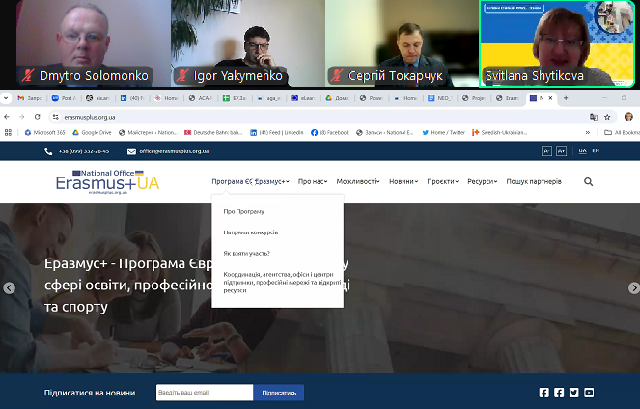This screenshot has width=640, height=409.
Task: Open the first Facebook footer icon
Action: 544,393
